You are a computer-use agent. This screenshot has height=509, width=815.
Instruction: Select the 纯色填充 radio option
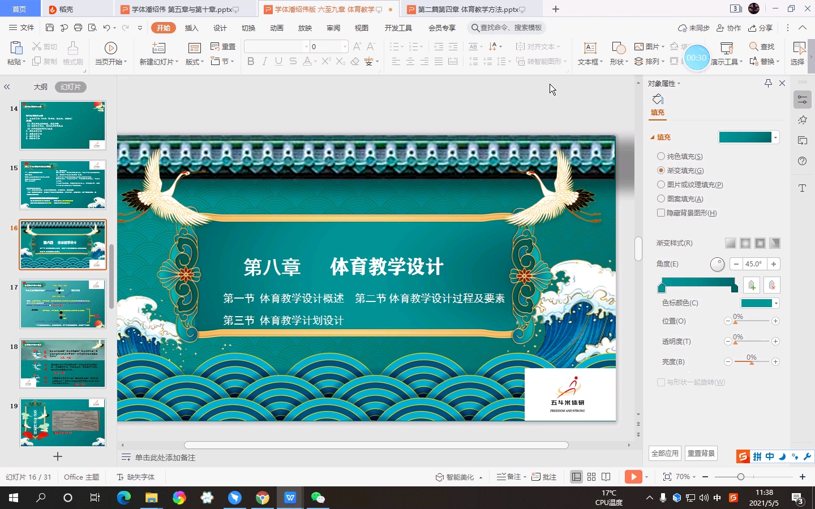[x=660, y=156]
